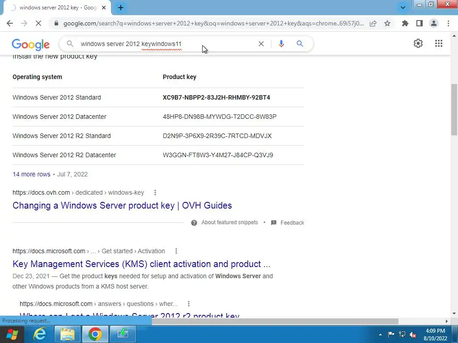458x343 pixels.
Task: Open the tab search dropdown arrow
Action: click(x=403, y=8)
